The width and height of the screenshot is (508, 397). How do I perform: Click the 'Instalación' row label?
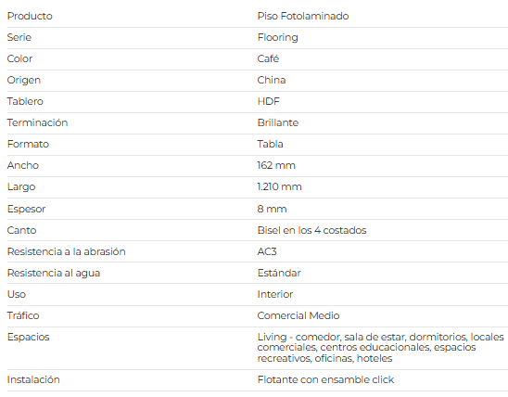(x=33, y=379)
